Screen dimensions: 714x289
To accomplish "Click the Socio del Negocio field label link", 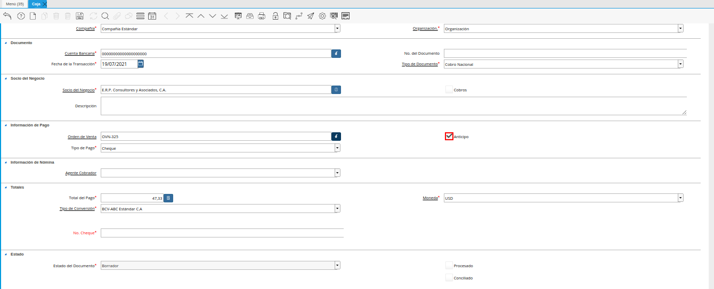I will pos(78,90).
